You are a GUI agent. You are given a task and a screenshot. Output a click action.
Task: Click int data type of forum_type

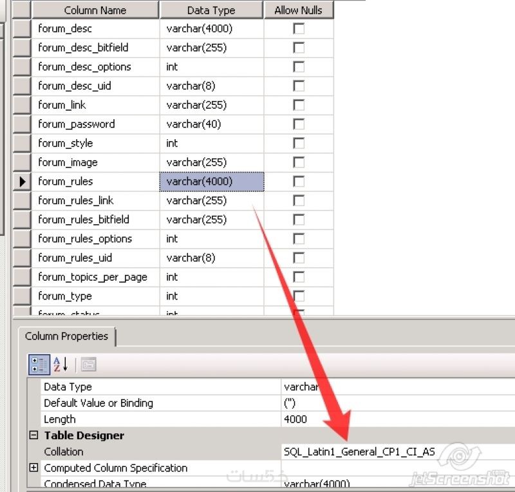(212, 296)
